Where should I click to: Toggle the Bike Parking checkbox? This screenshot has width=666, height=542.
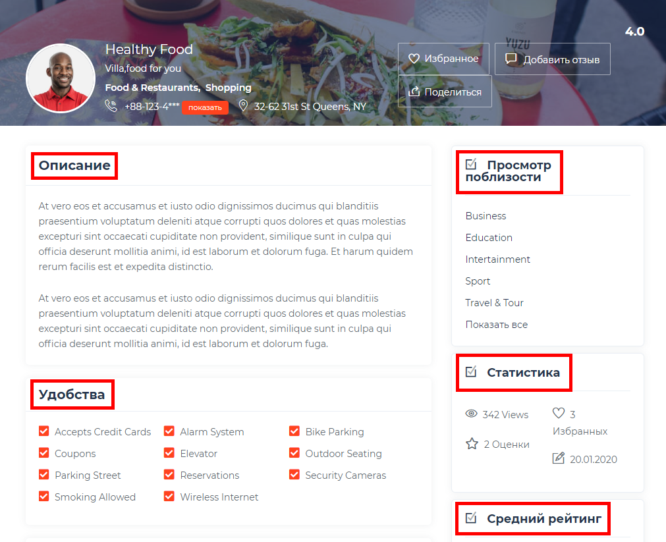(x=294, y=431)
